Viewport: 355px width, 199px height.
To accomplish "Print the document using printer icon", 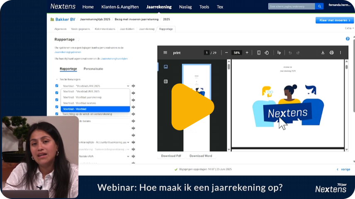I will coord(331,53).
